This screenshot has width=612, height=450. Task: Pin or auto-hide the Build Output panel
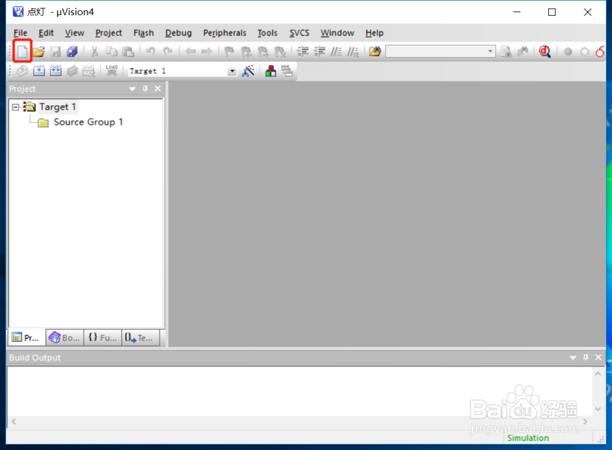586,358
